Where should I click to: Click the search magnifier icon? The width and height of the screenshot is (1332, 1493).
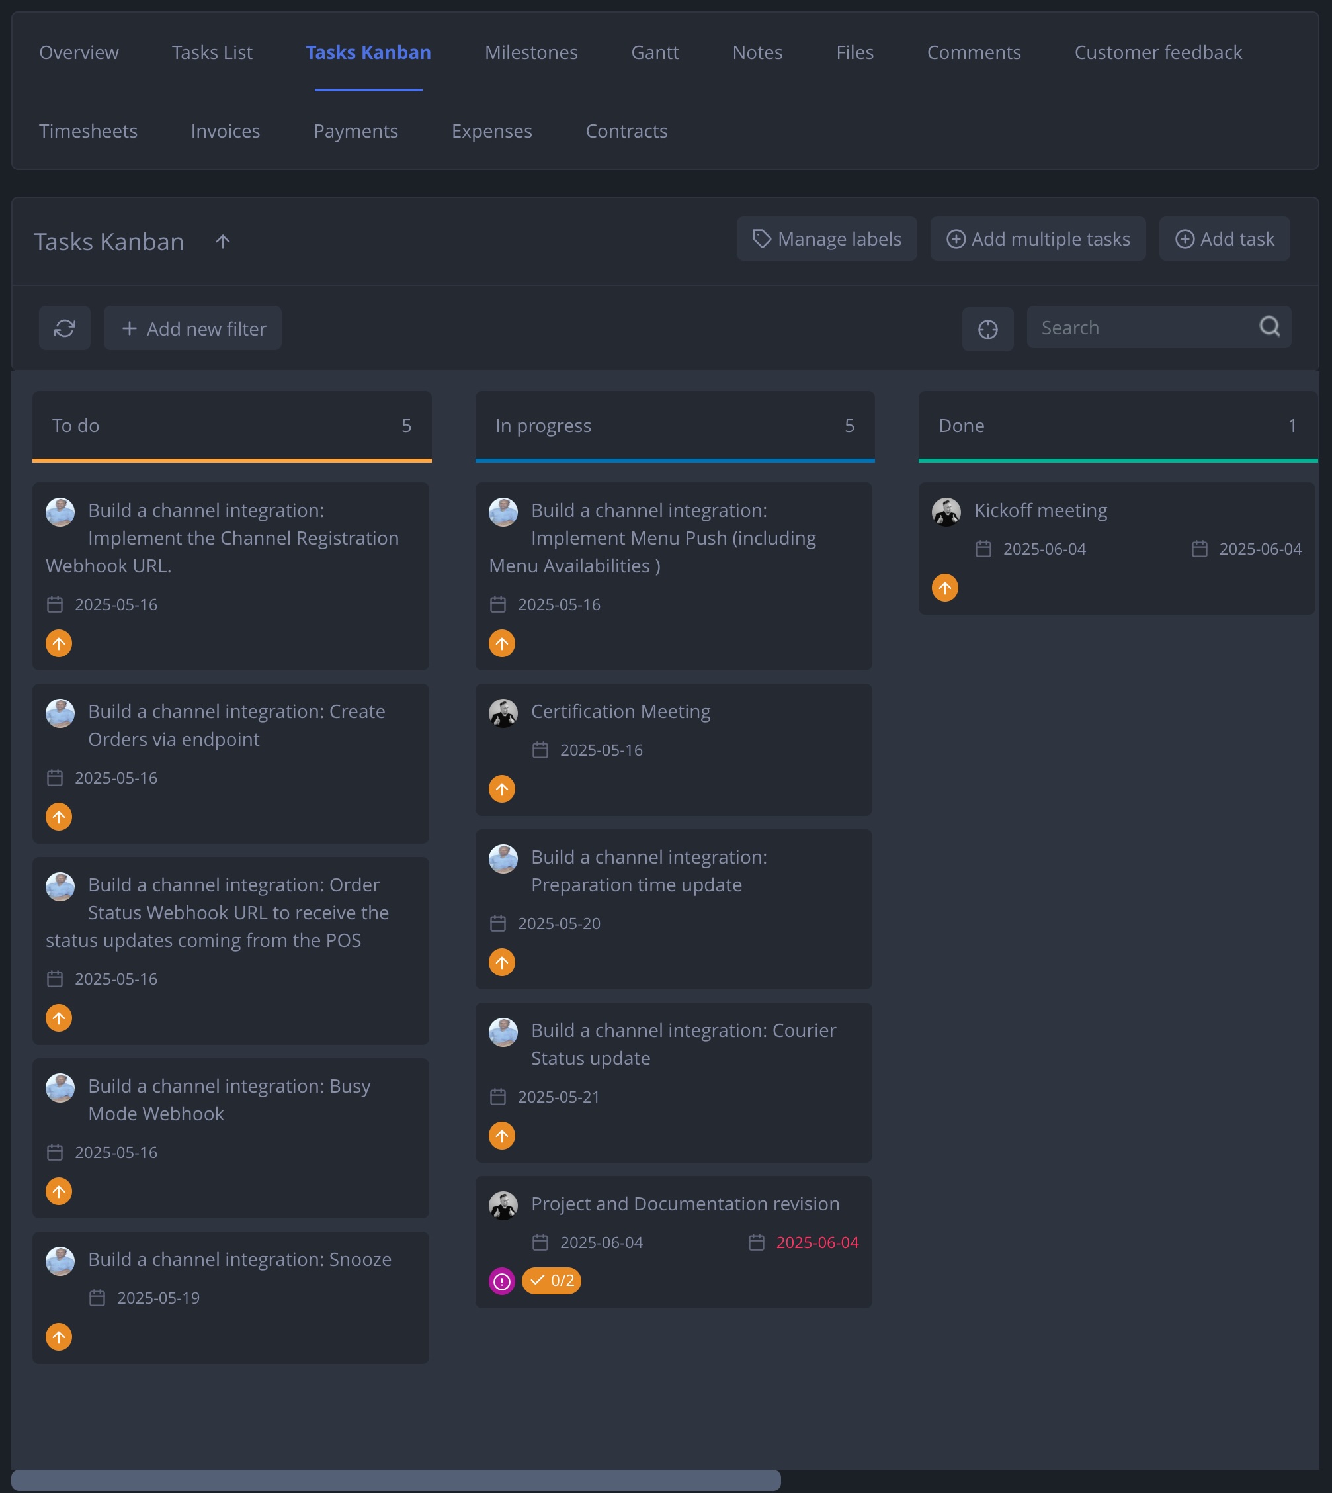coord(1269,328)
